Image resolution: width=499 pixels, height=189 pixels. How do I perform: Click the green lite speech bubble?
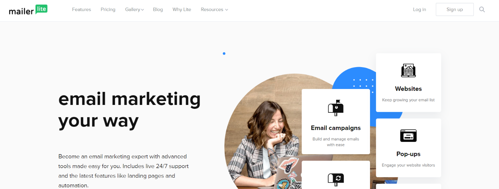[41, 9]
